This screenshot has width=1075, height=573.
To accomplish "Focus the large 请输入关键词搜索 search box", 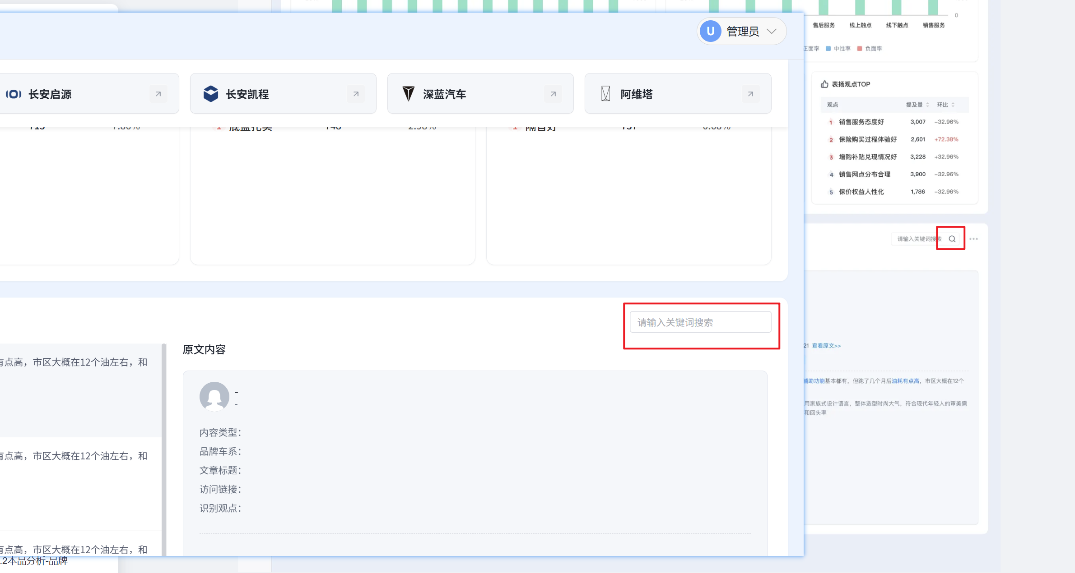I will (700, 322).
